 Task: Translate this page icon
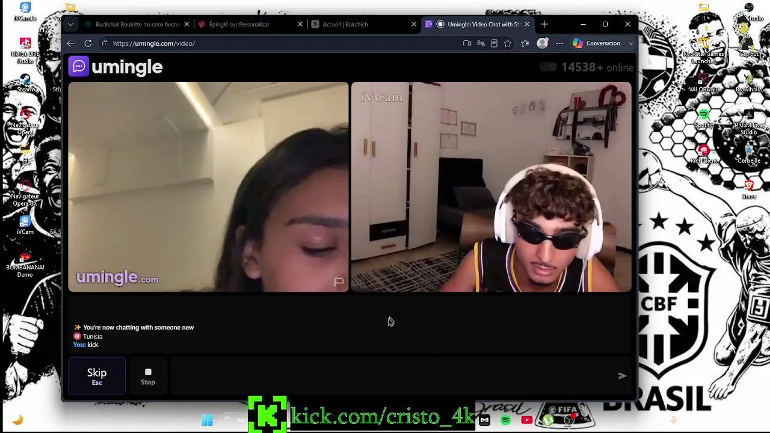point(481,43)
